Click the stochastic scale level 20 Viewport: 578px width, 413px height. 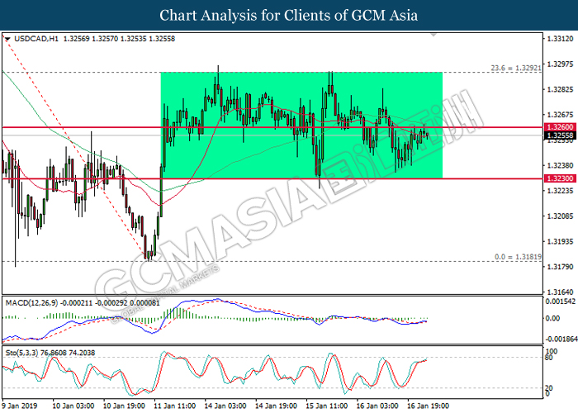coord(549,388)
